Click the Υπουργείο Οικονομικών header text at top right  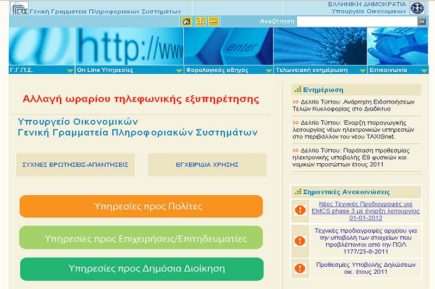click(369, 11)
